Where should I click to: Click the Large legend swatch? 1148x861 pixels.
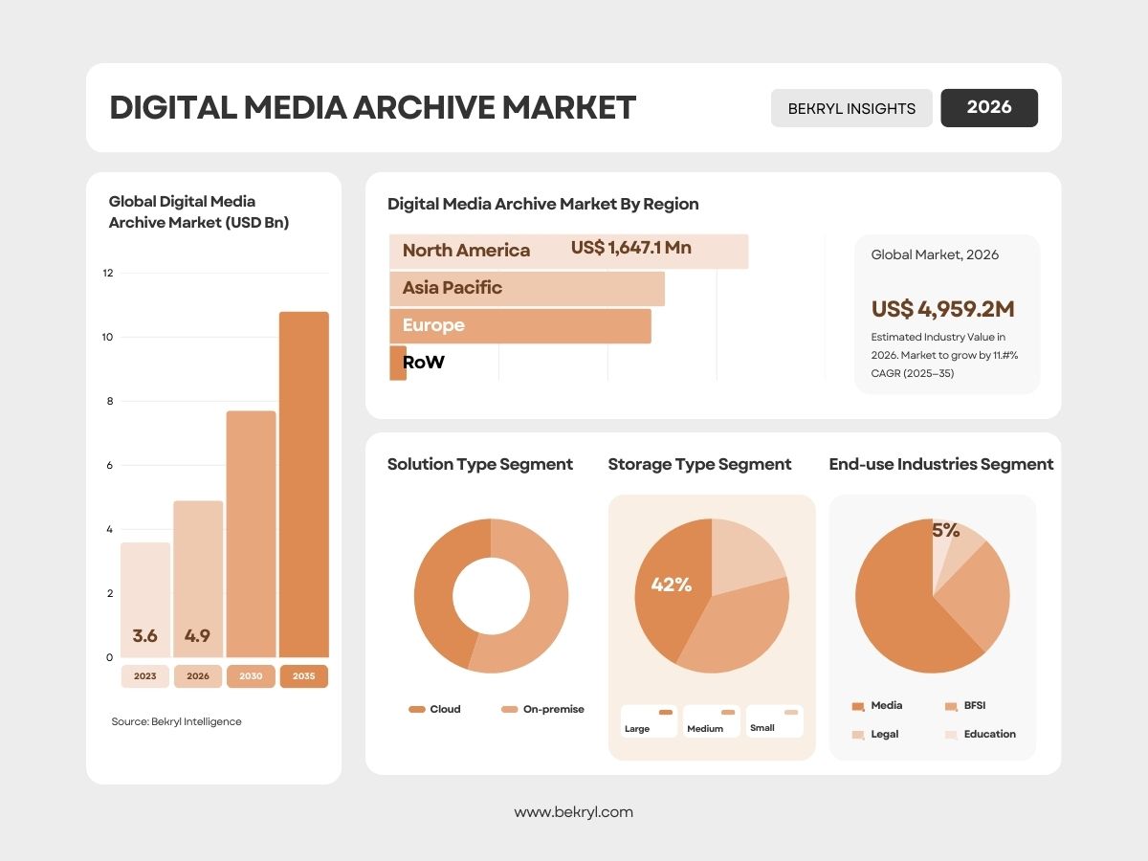point(666,713)
